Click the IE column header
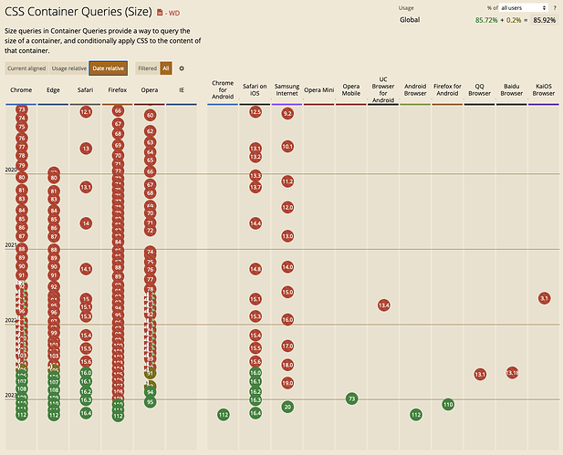Viewport: 563px width, 455px height. click(182, 89)
